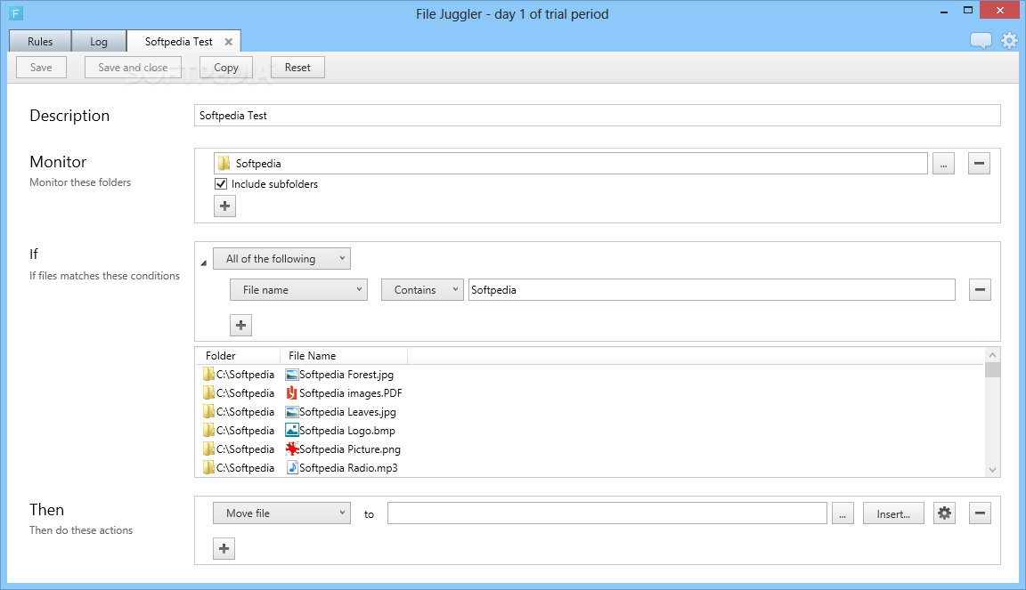Browse for destination folder with ellipsis button

click(843, 513)
